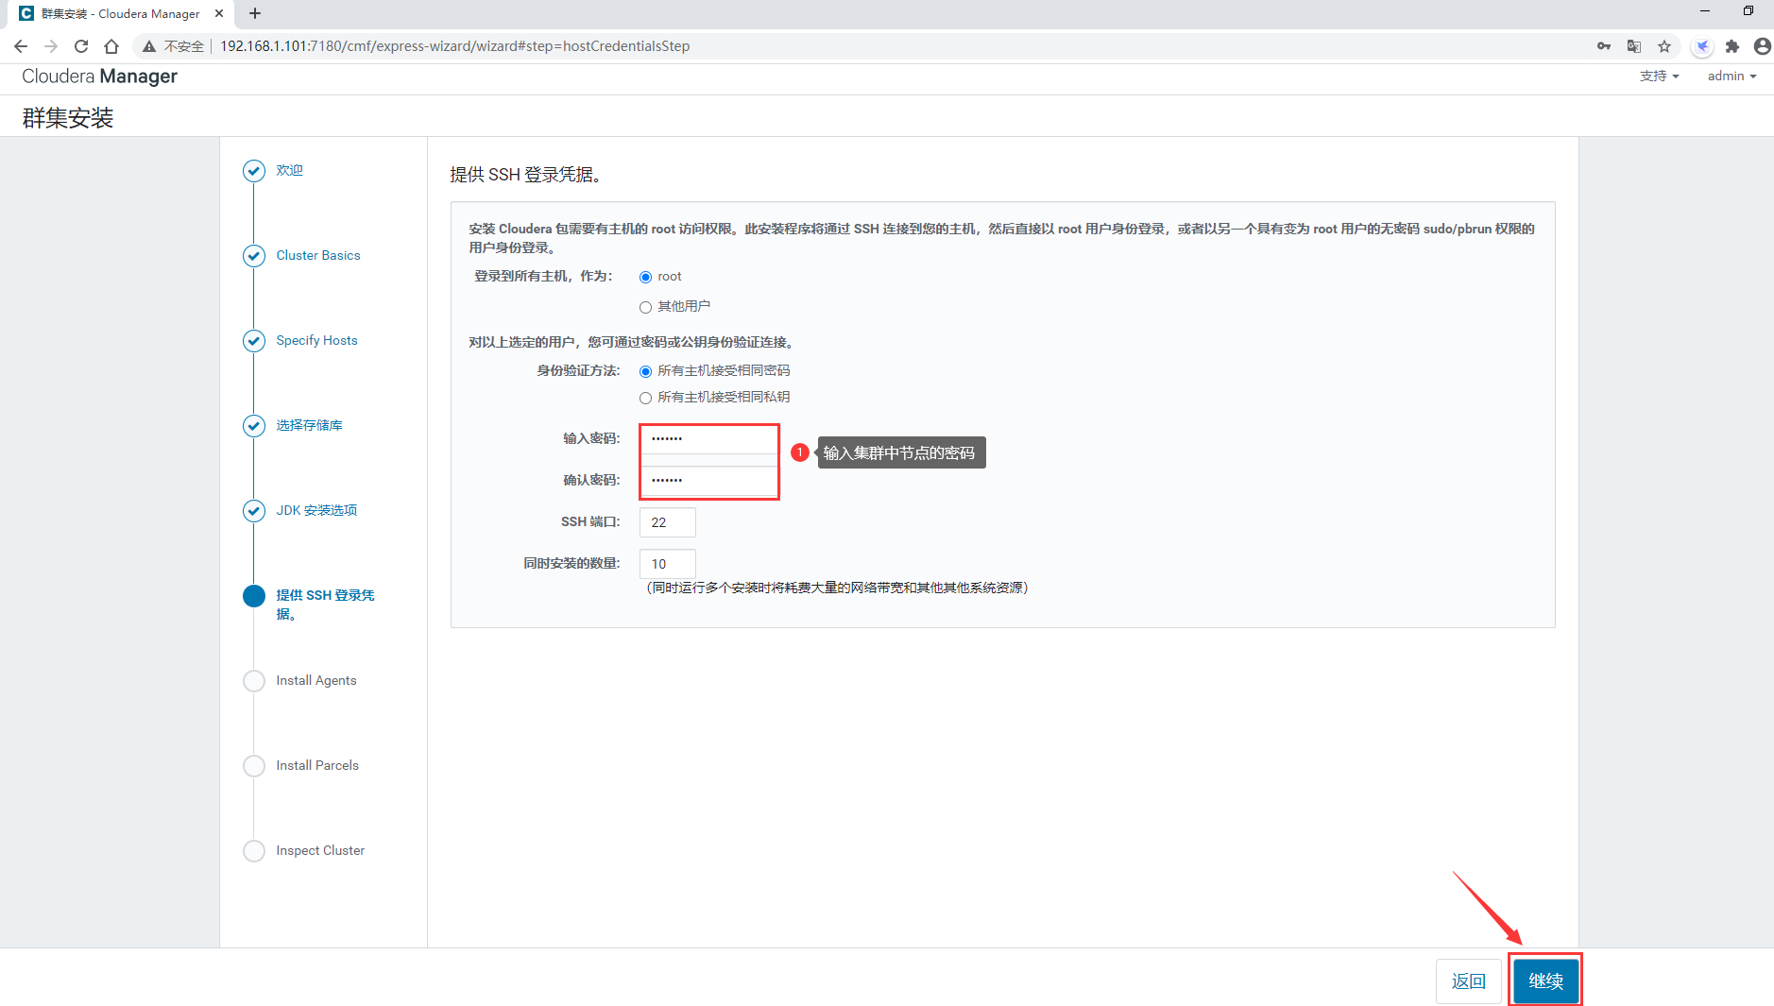Click the browser address bar URL

[x=454, y=46]
